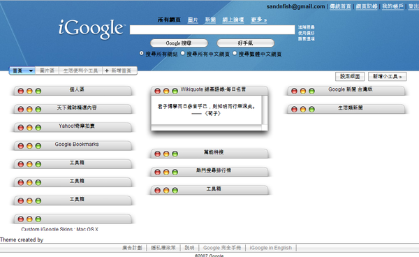Click red button on Wikiquote gadget
The width and height of the screenshot is (419, 257).
pos(158,91)
